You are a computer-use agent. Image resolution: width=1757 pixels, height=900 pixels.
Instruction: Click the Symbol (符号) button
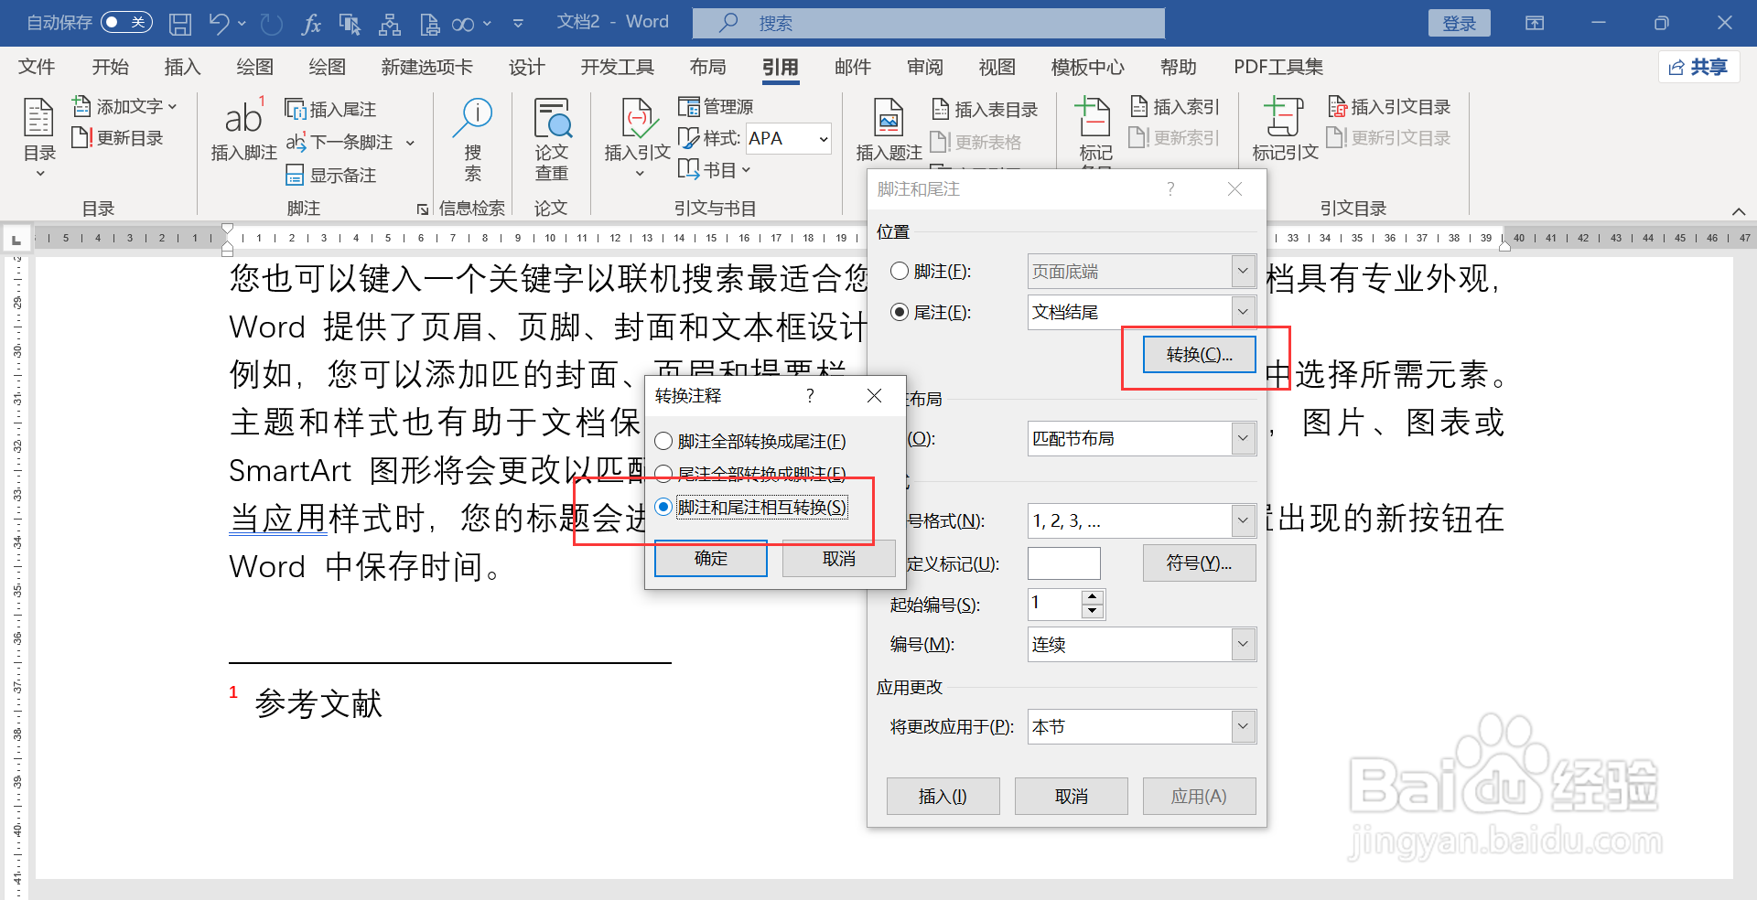click(1200, 562)
